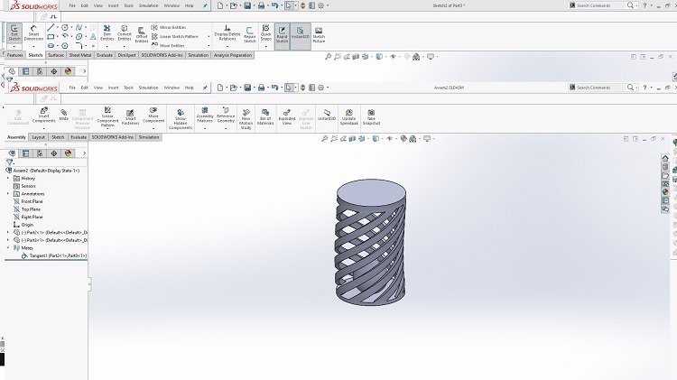Open dropdown under Insert Components in Assem2
This screenshot has height=380, width=677.
click(44, 128)
